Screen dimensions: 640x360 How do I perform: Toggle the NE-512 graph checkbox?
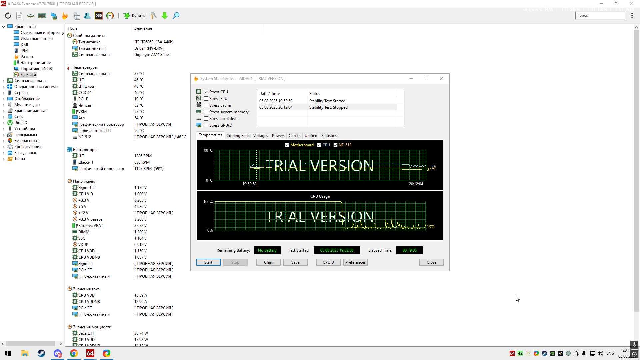tap(335, 145)
